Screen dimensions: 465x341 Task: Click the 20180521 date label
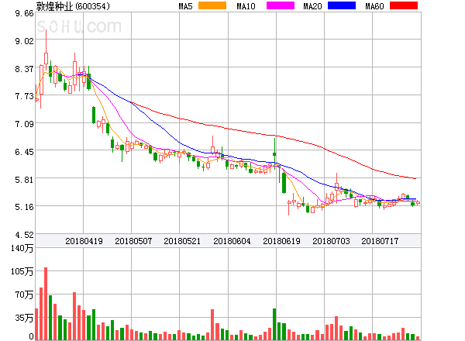point(182,241)
